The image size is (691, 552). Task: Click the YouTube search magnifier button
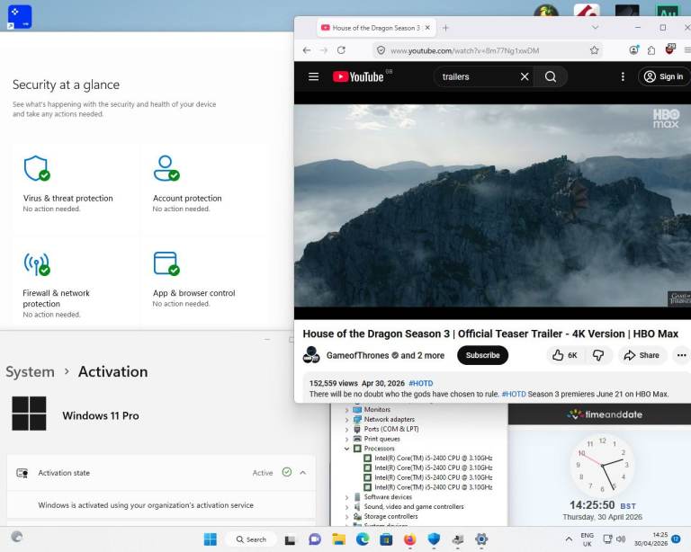pos(551,76)
